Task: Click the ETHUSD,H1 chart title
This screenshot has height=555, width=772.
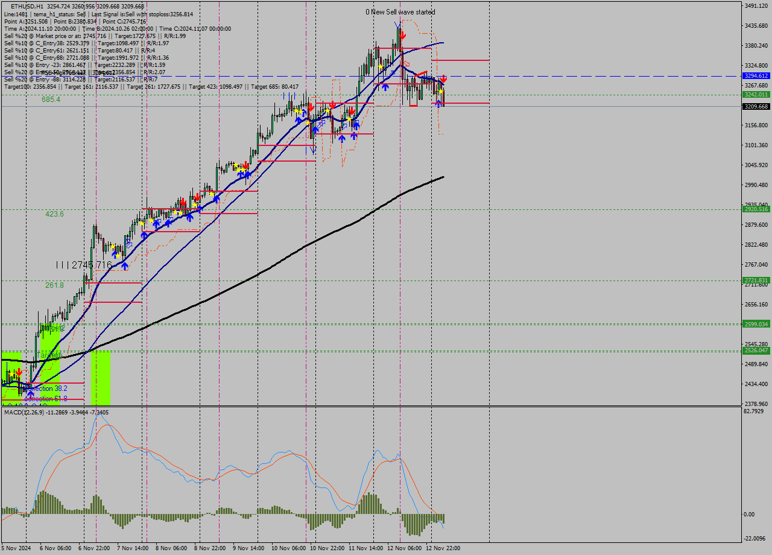Action: (27, 7)
